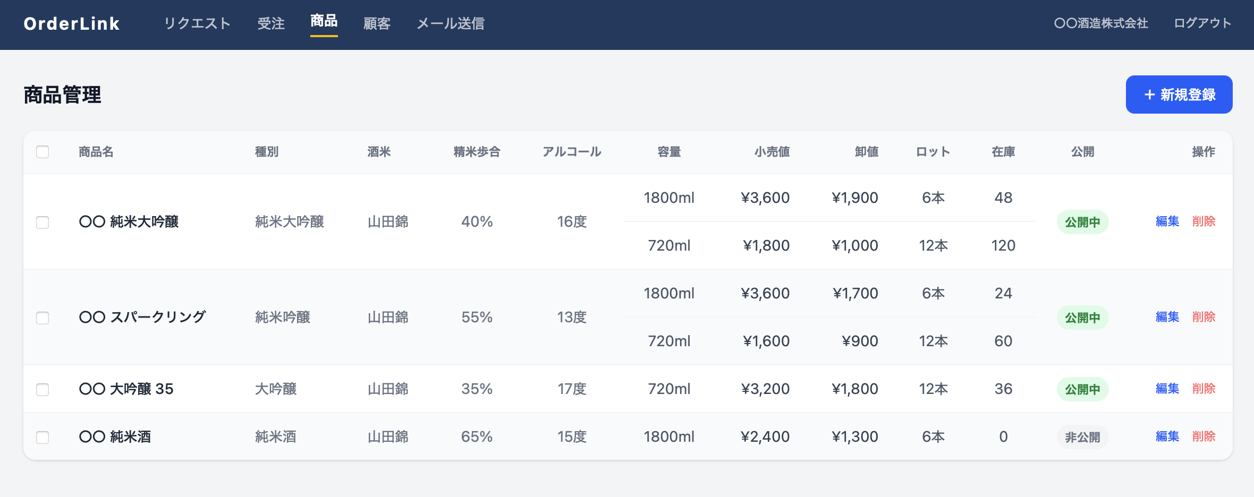Delete the 〇〇 純米酒 product
Screen dimensions: 1254x497
click(1204, 436)
